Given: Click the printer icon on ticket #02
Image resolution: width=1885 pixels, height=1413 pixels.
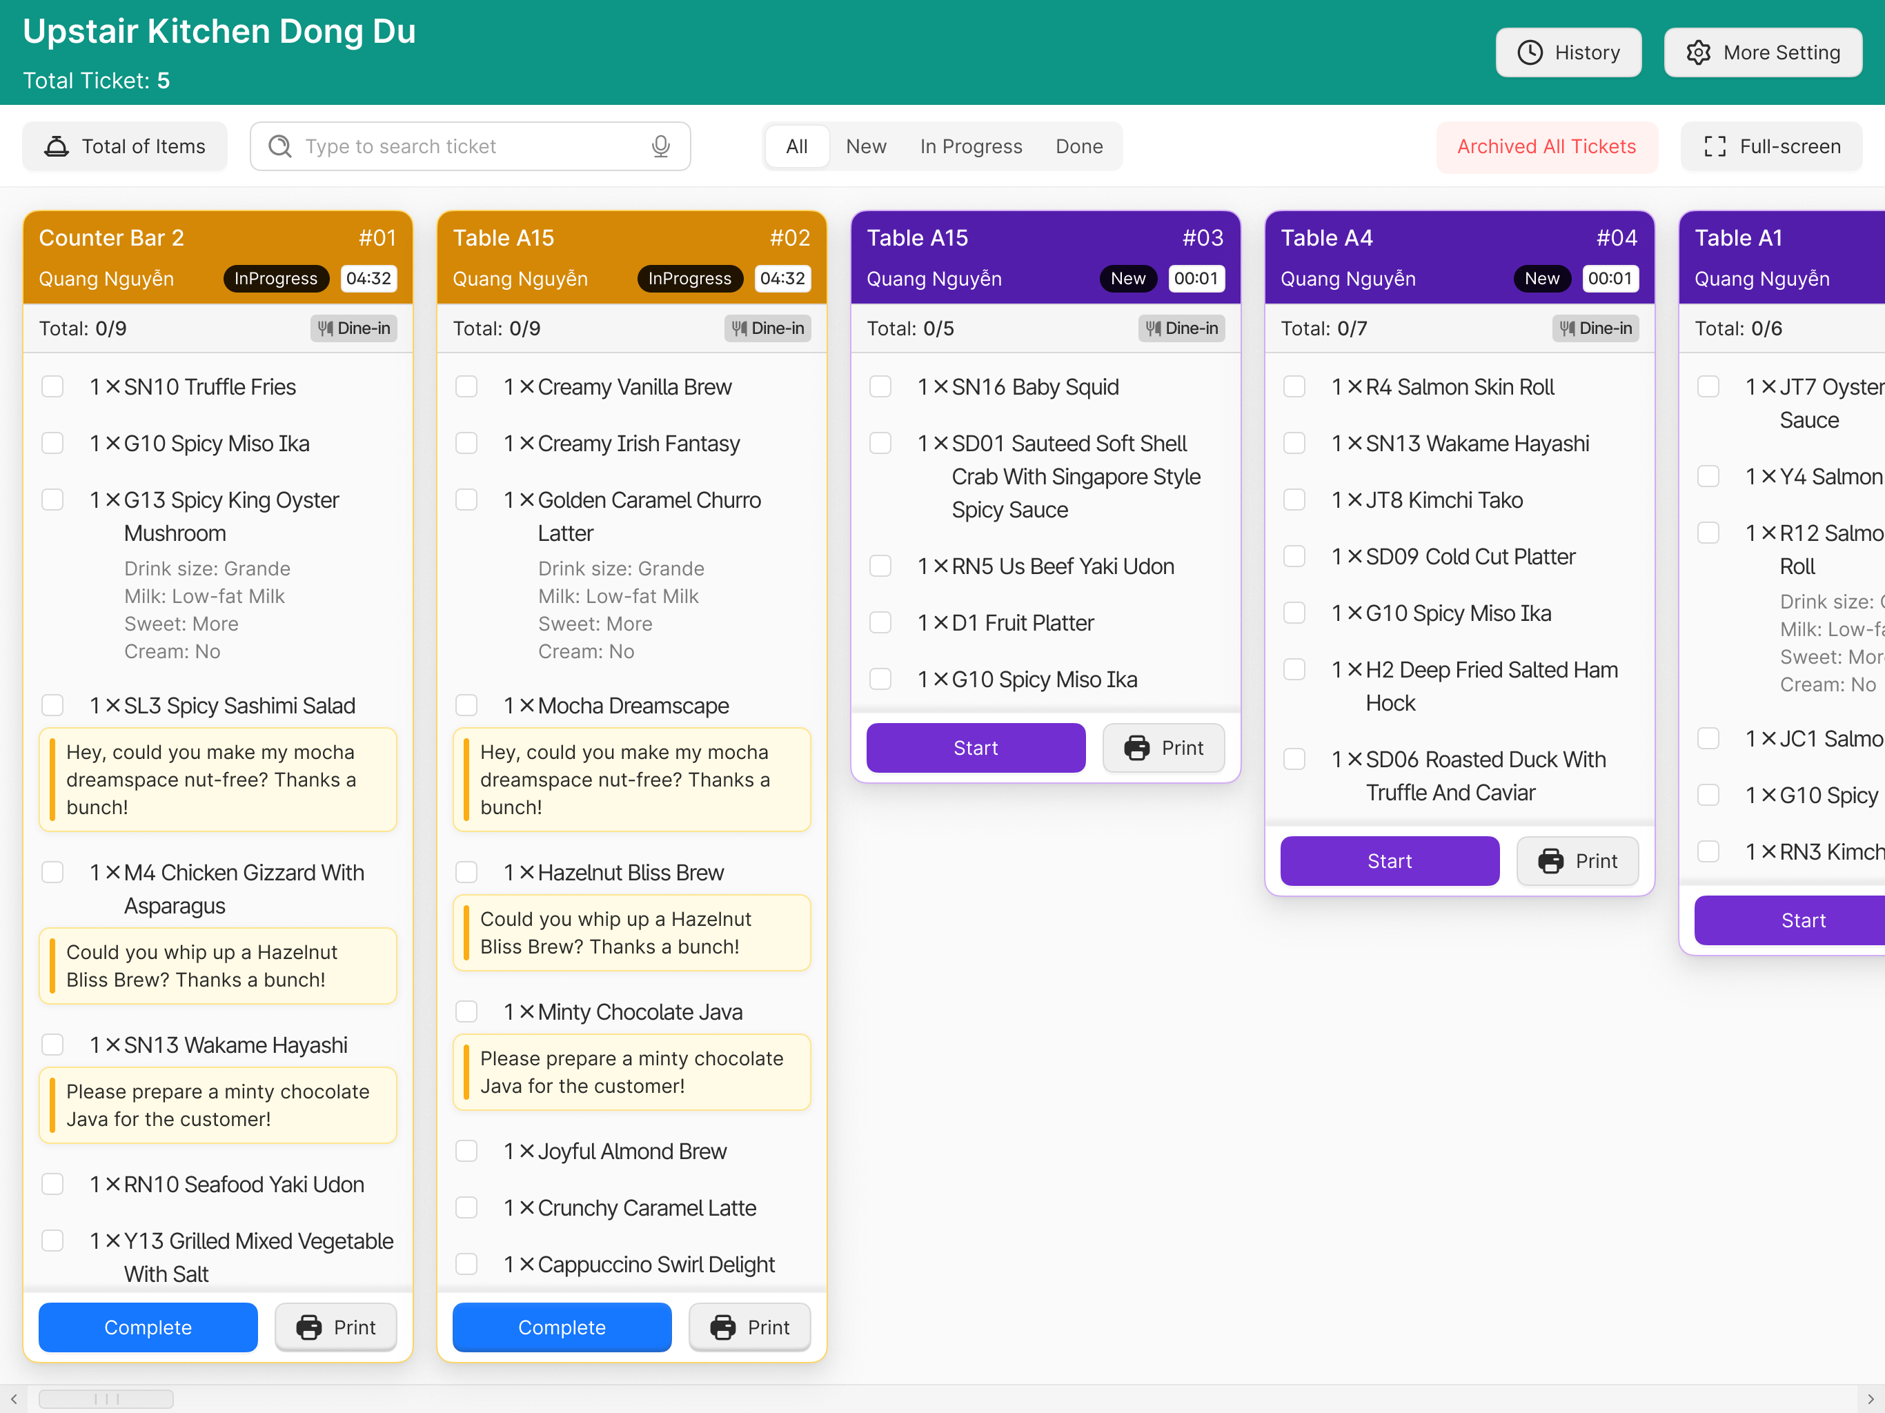Looking at the screenshot, I should [x=722, y=1327].
